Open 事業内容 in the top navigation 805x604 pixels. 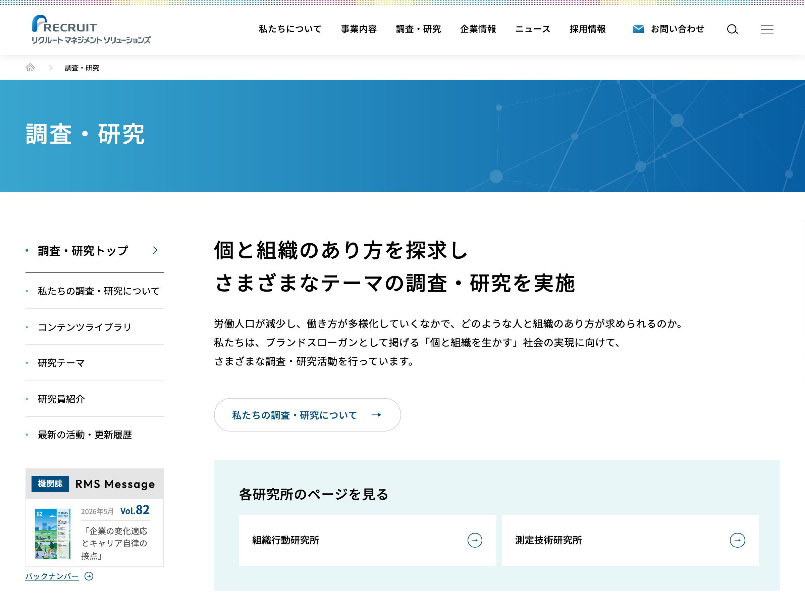[x=359, y=29]
